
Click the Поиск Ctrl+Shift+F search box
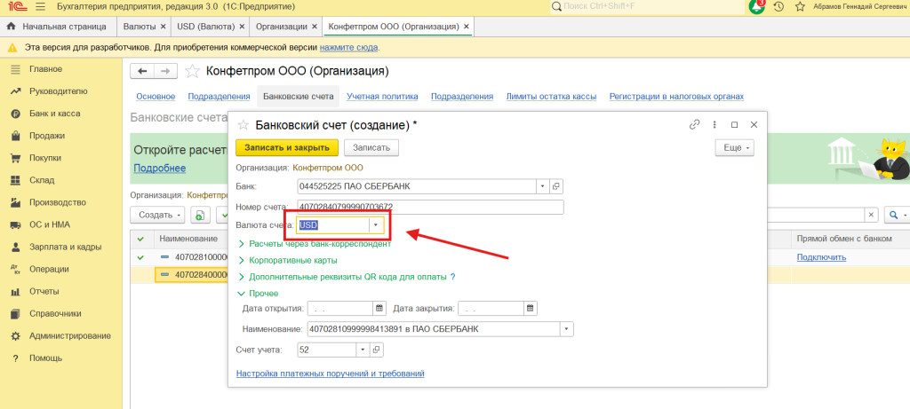point(647,7)
